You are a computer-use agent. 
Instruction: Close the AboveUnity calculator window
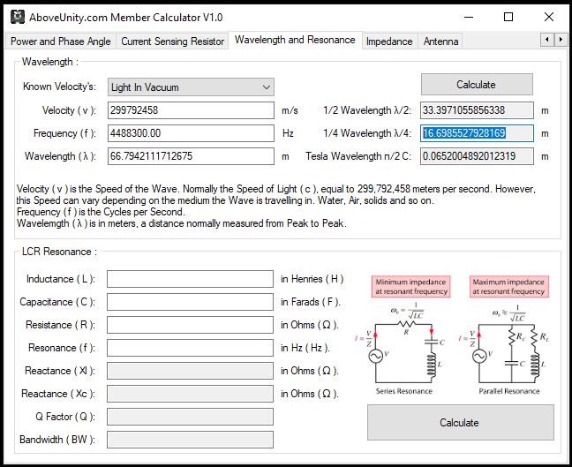(x=549, y=17)
